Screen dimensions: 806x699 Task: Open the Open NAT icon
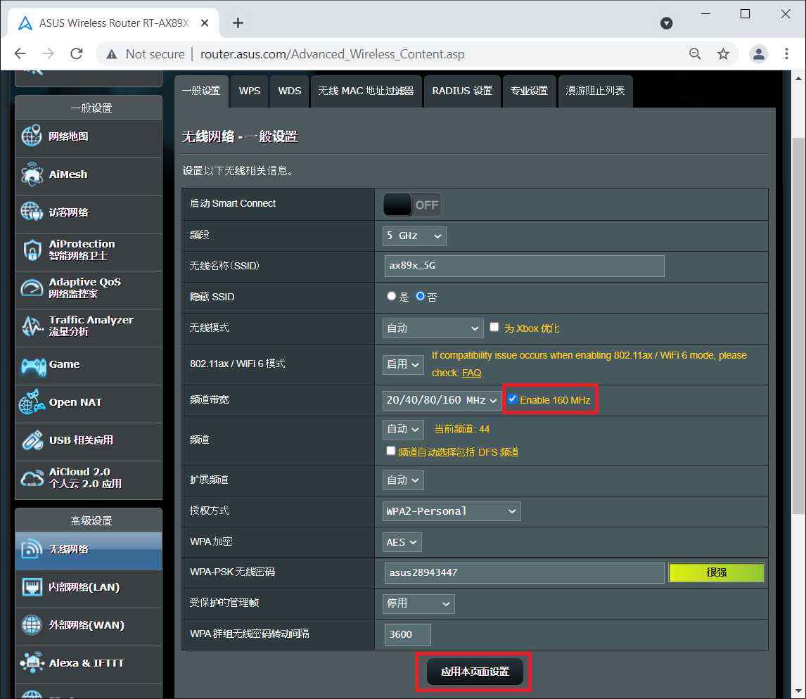[x=32, y=402]
